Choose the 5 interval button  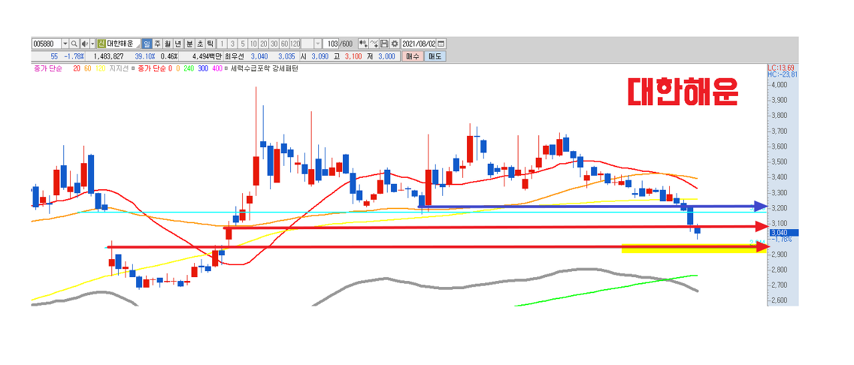[243, 43]
